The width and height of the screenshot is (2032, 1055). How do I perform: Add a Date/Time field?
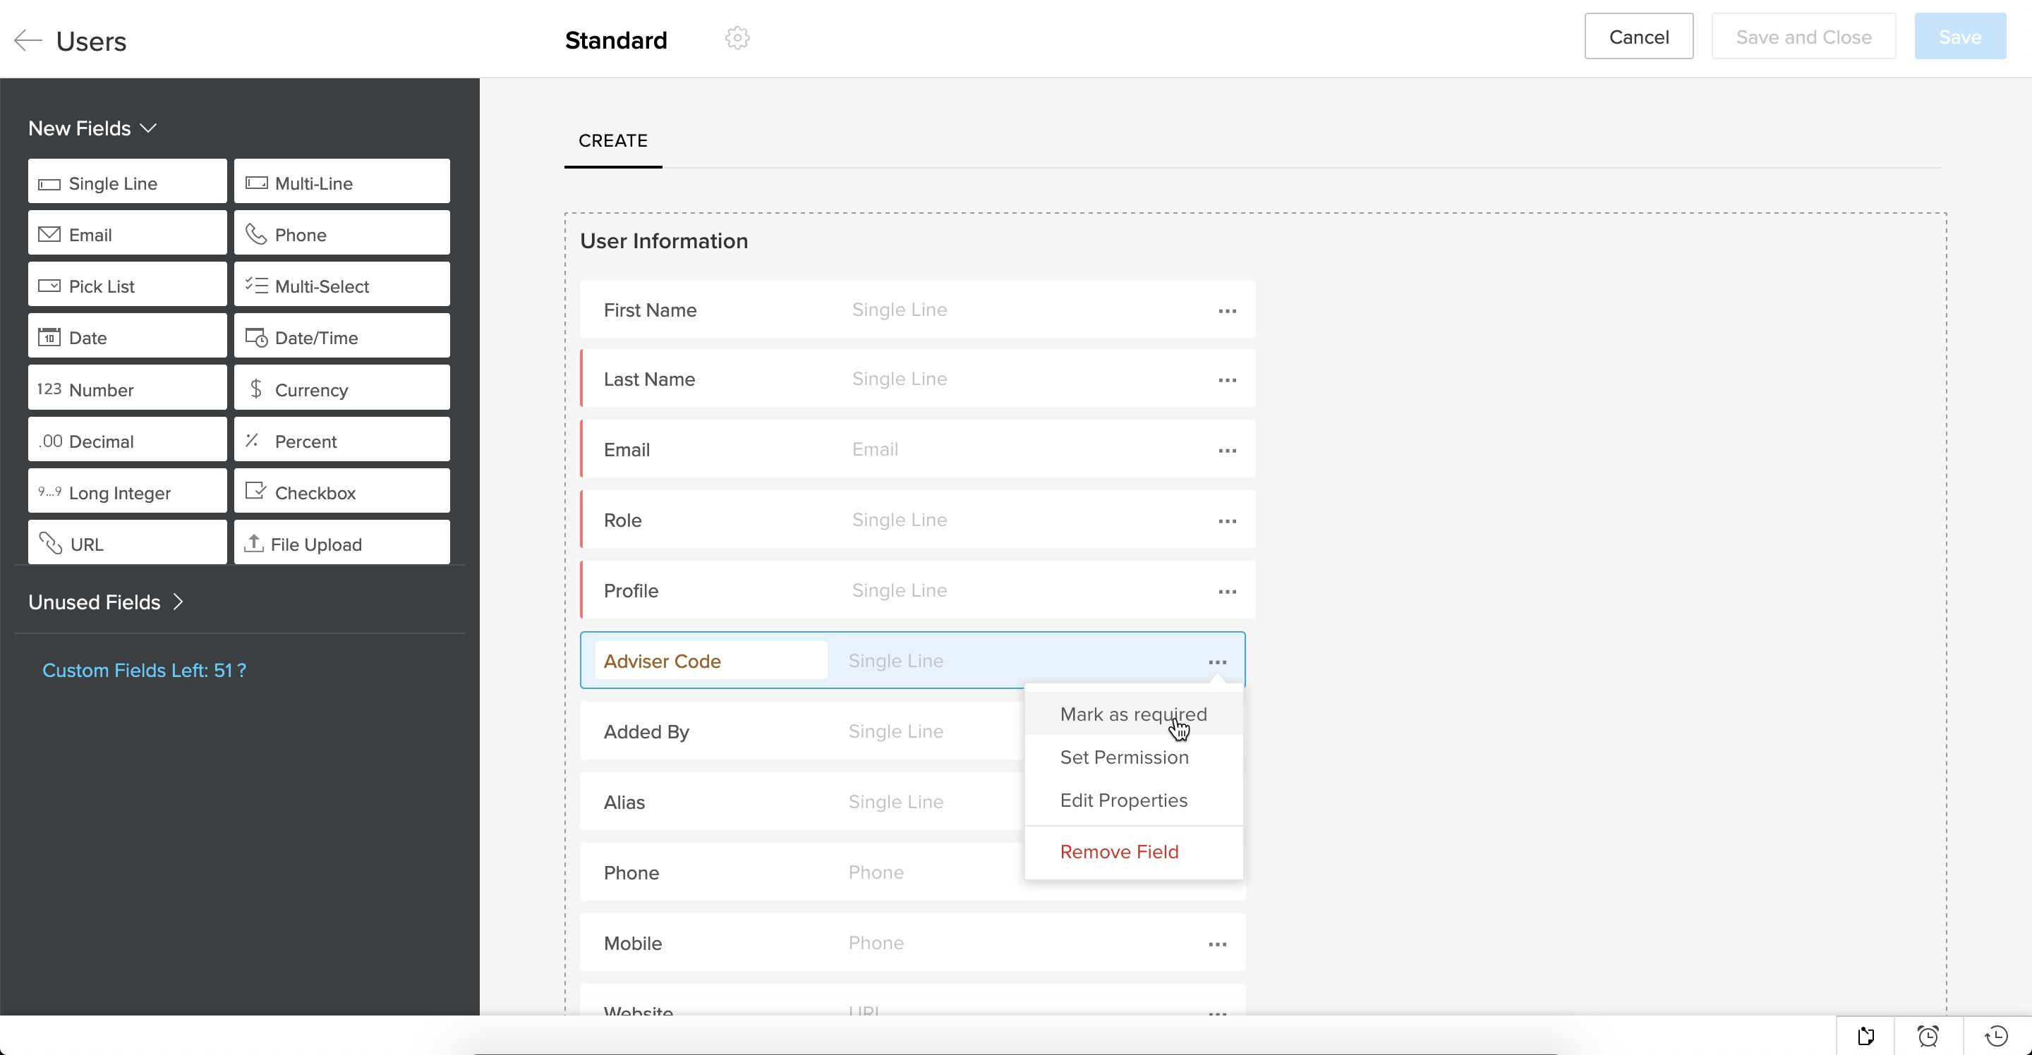341,338
